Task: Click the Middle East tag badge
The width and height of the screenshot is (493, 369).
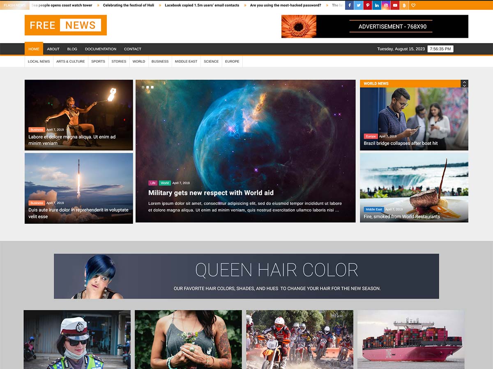Action: (374, 210)
